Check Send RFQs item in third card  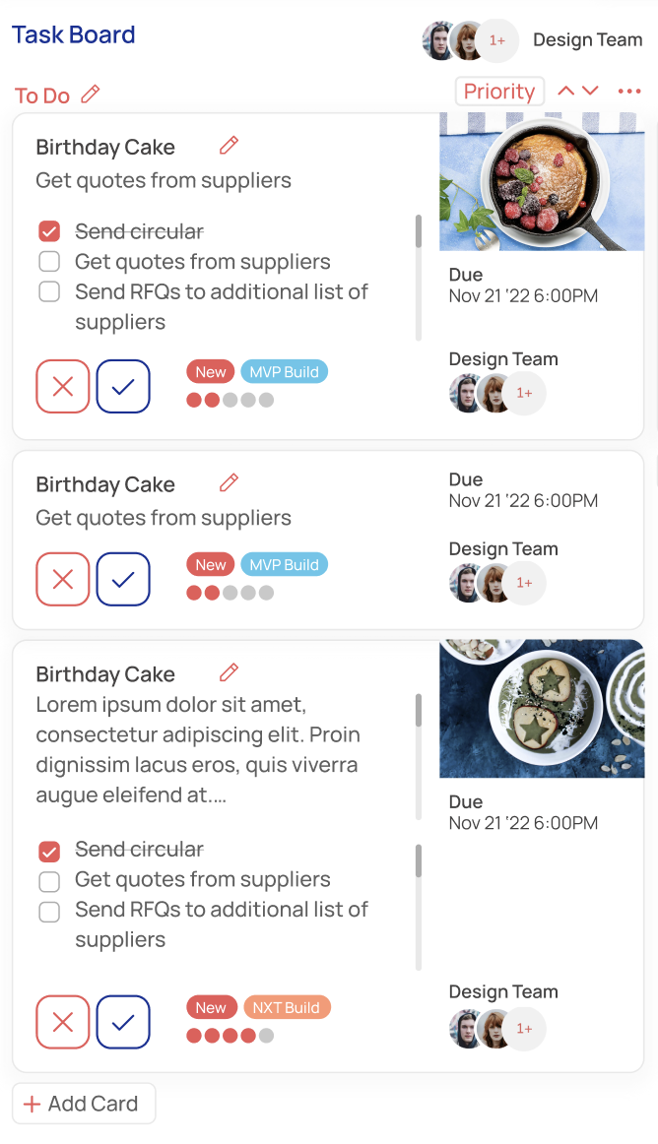click(49, 912)
